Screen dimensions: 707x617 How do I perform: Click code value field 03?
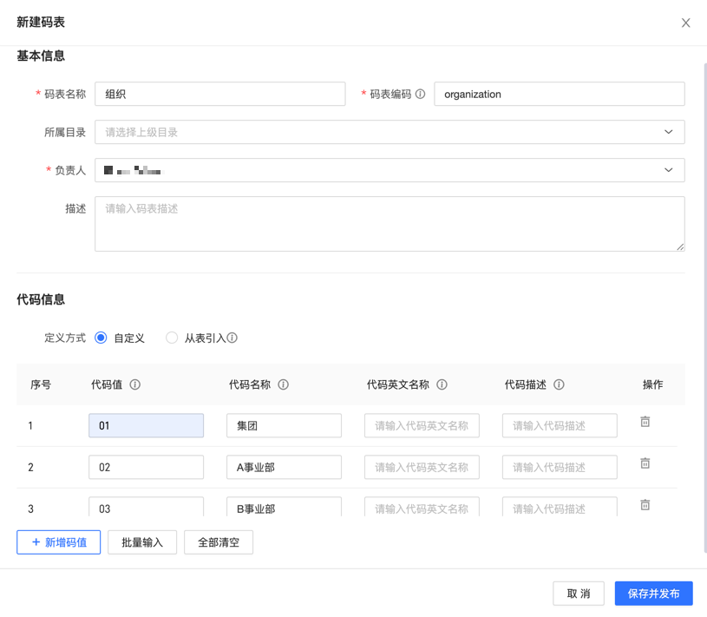click(x=146, y=507)
